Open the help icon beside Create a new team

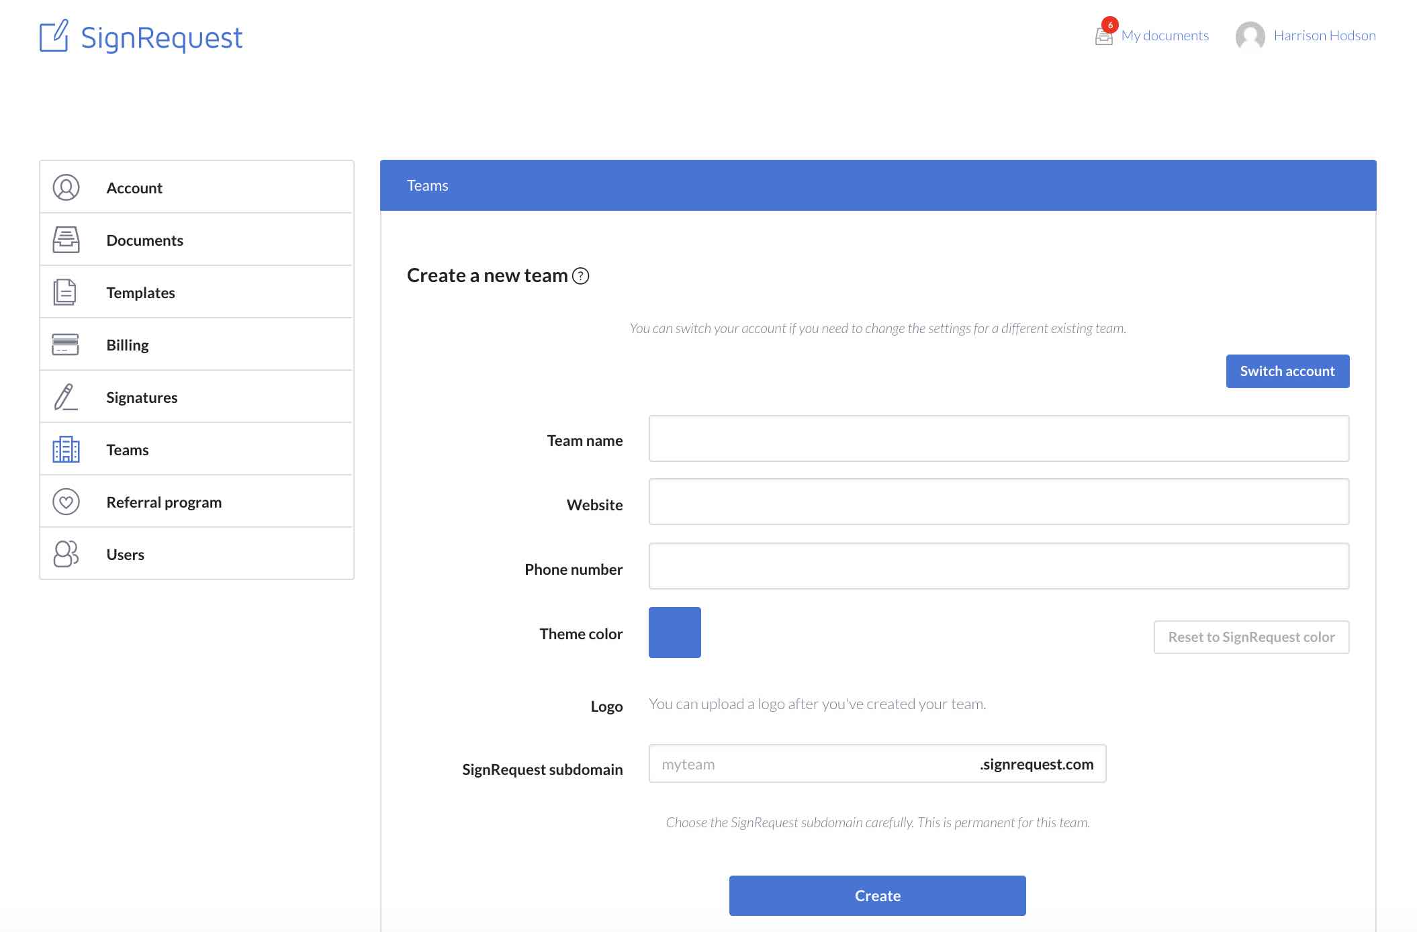tap(580, 276)
